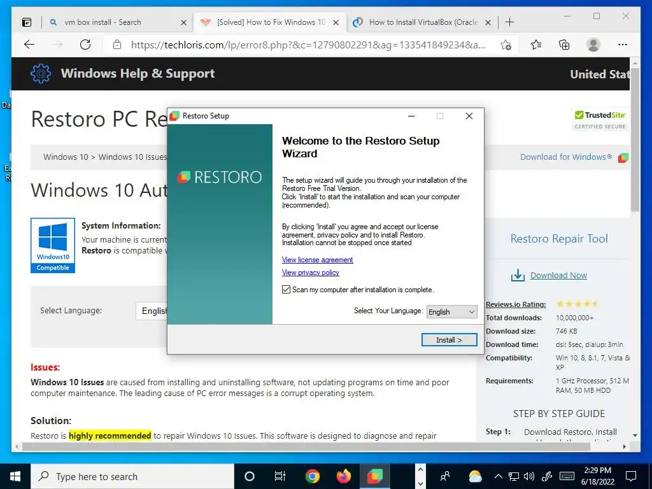The width and height of the screenshot is (652, 489).
Task: Click the site padlock icon in address bar
Action: point(117,45)
